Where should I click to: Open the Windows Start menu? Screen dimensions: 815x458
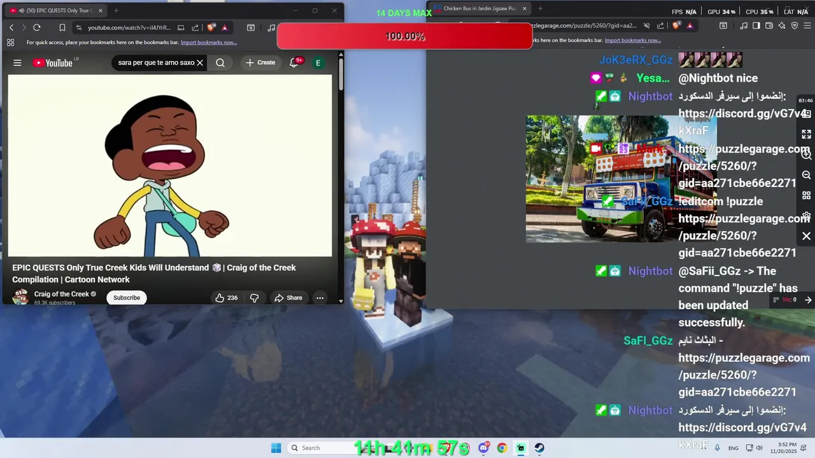tap(276, 448)
